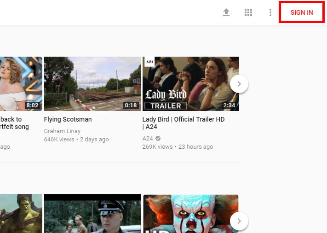Click the 2:34 duration badge
The image size is (327, 233).
click(x=229, y=105)
